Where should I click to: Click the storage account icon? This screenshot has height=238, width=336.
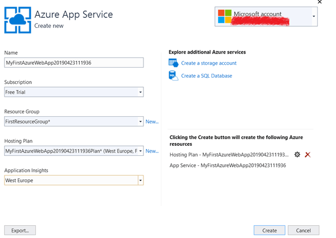(174, 63)
